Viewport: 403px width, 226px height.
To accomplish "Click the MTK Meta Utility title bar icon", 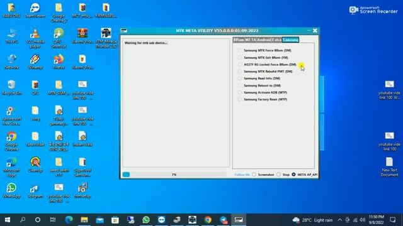I will click(124, 31).
